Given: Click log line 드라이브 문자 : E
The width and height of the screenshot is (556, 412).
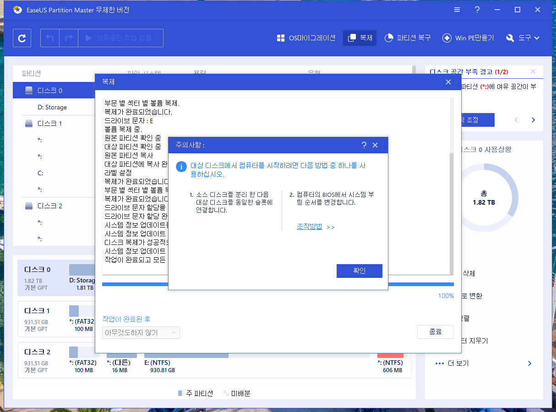Looking at the screenshot, I should pos(129,121).
